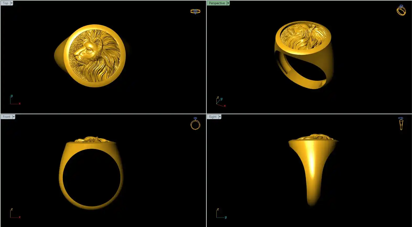Click the ring orientation icon in Perspective viewport
Screen dimensions: 412x227
(x=401, y=10)
